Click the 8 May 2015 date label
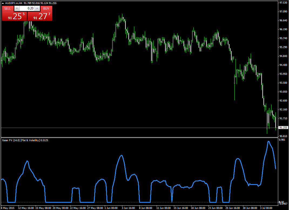 pyautogui.click(x=8, y=208)
